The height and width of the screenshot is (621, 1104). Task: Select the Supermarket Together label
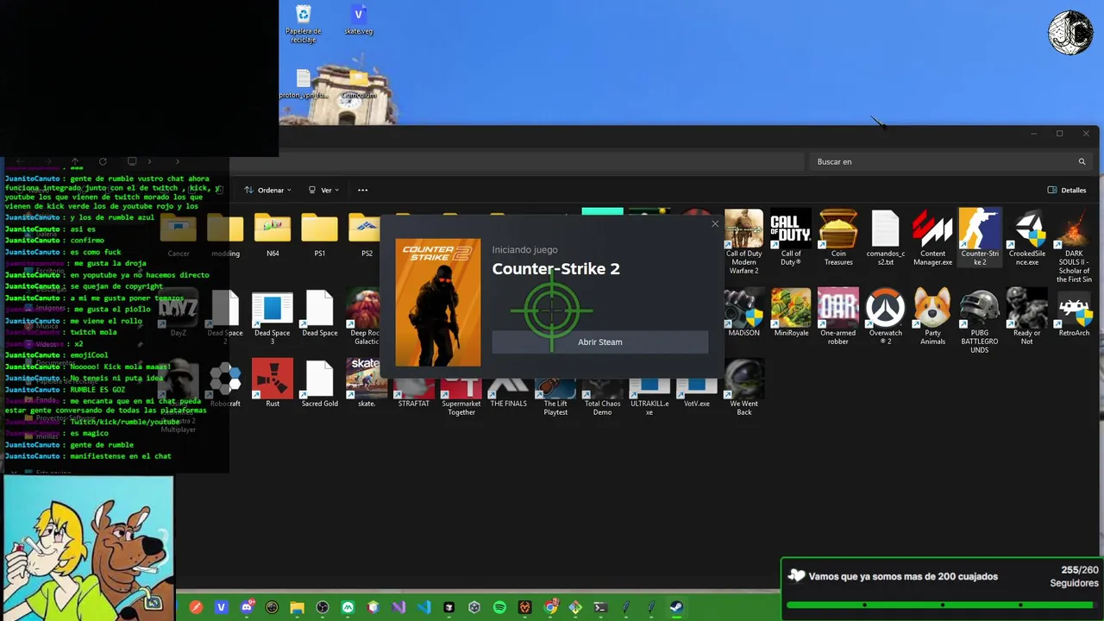tap(461, 408)
